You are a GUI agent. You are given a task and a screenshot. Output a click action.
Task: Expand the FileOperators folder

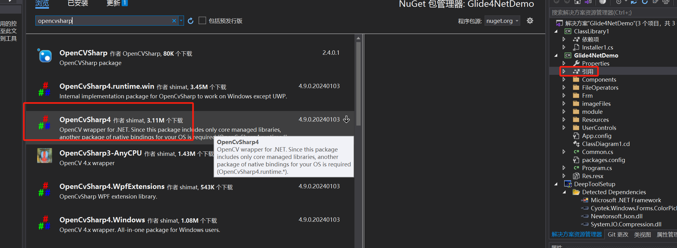[564, 88]
